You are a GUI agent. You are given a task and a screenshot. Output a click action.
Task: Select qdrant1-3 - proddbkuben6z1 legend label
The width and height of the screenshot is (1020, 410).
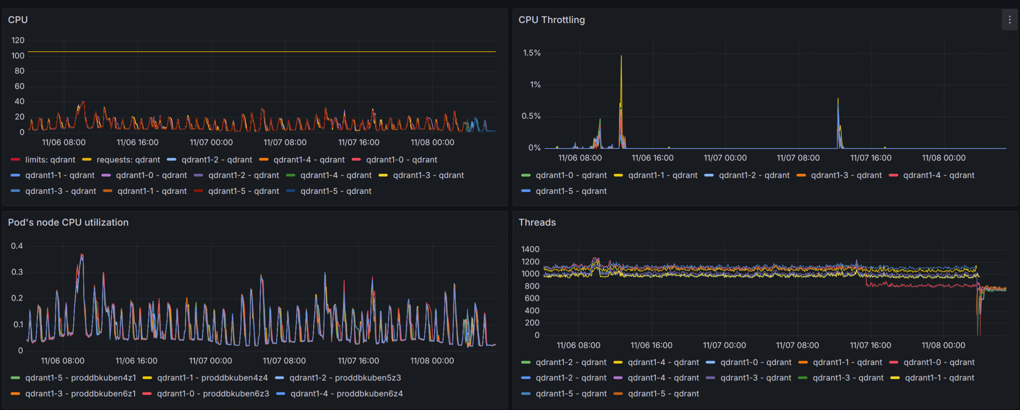pos(80,394)
